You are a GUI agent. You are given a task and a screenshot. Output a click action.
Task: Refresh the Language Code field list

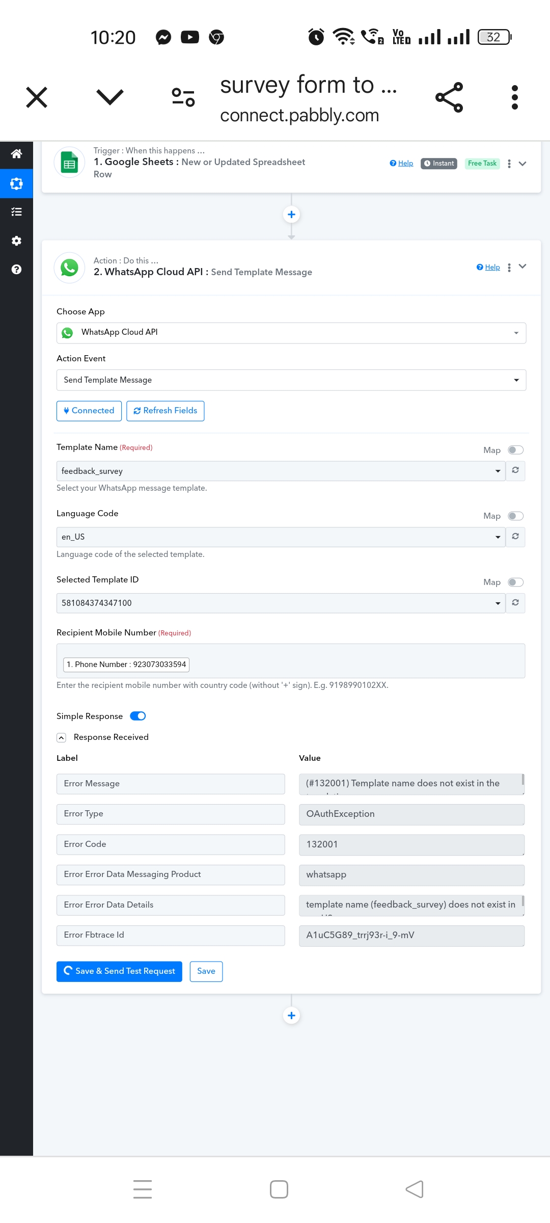(515, 537)
